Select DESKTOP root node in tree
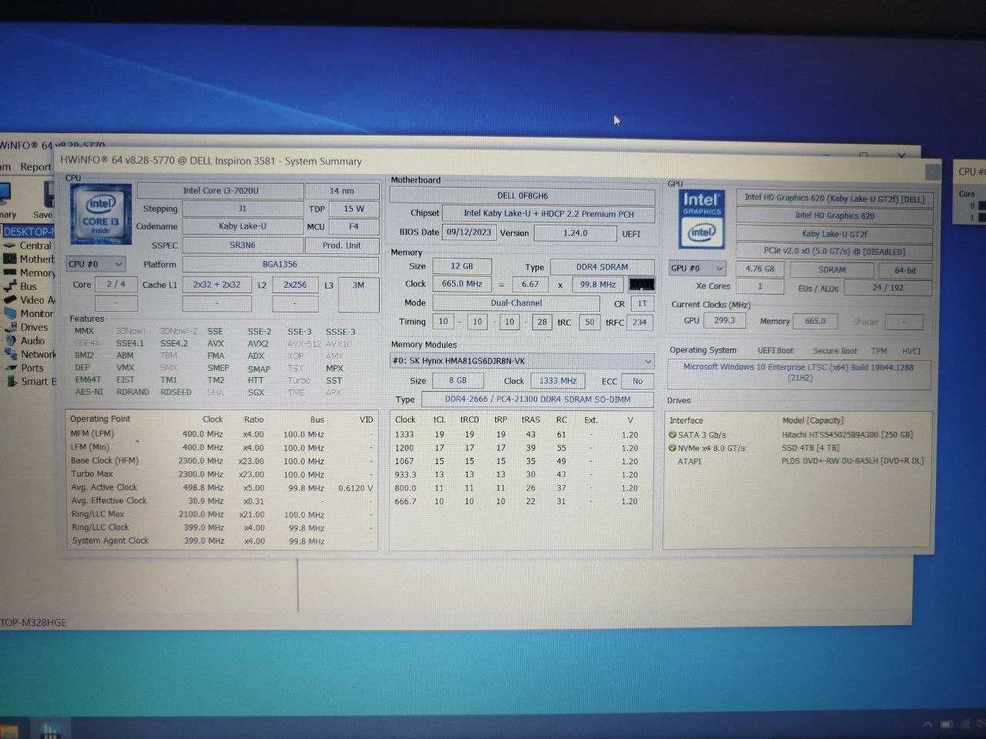Image resolution: width=986 pixels, height=739 pixels. (29, 232)
